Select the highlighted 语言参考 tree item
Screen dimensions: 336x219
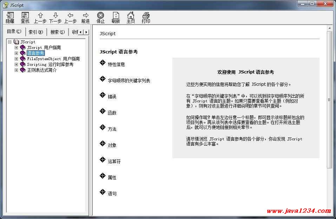coord(35,53)
